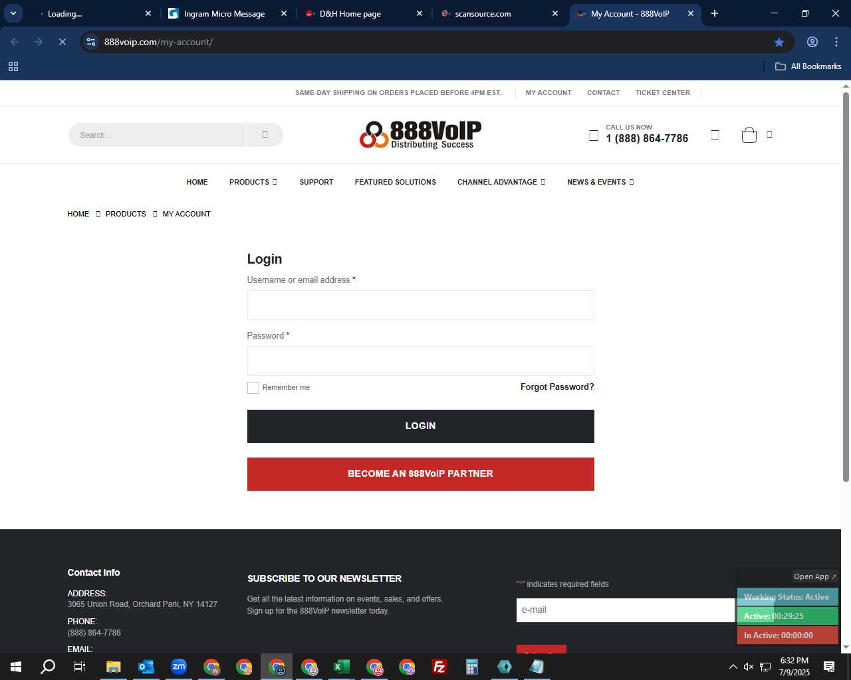Close the D&H Home page tab
The width and height of the screenshot is (851, 680).
420,13
